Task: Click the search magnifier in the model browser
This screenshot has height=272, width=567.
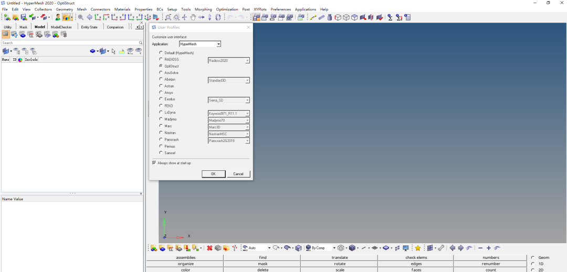Action: [x=140, y=43]
